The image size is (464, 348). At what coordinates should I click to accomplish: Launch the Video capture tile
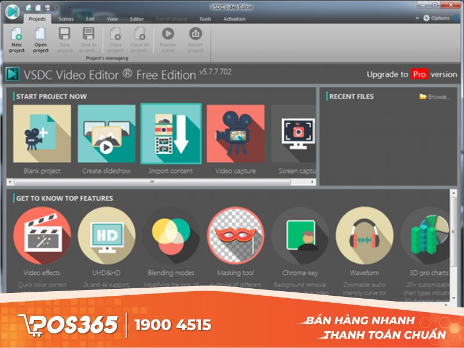pyautogui.click(x=235, y=133)
